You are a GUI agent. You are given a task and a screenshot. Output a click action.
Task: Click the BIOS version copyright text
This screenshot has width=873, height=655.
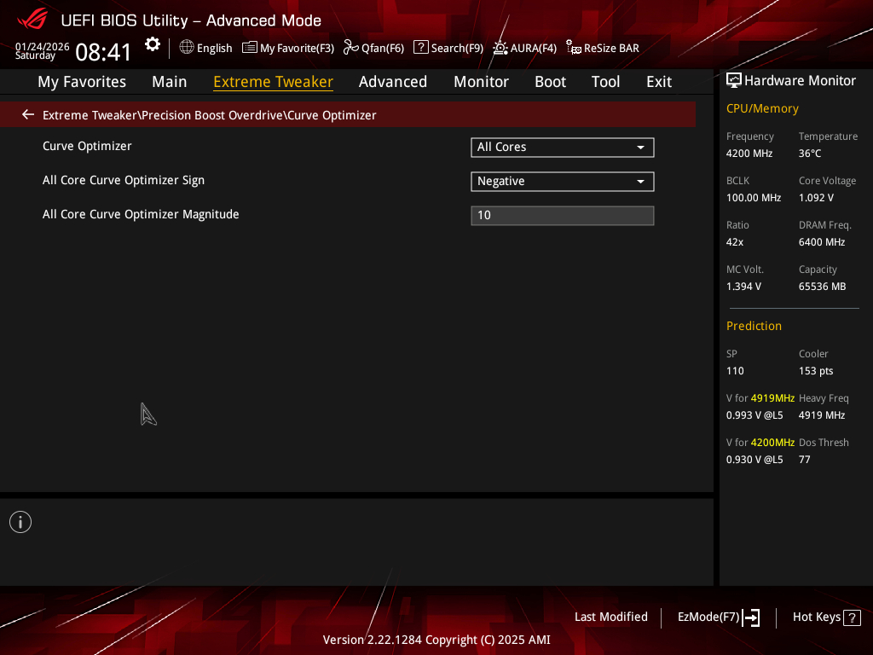point(436,640)
